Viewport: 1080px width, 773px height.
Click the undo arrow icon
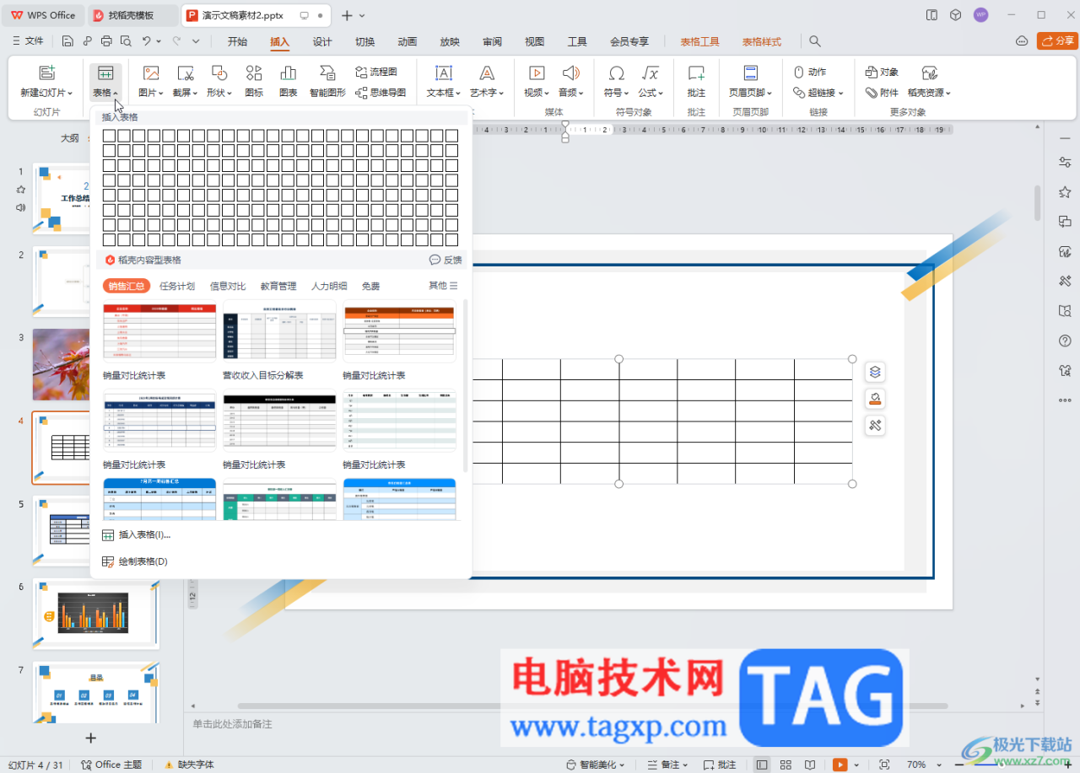click(147, 41)
